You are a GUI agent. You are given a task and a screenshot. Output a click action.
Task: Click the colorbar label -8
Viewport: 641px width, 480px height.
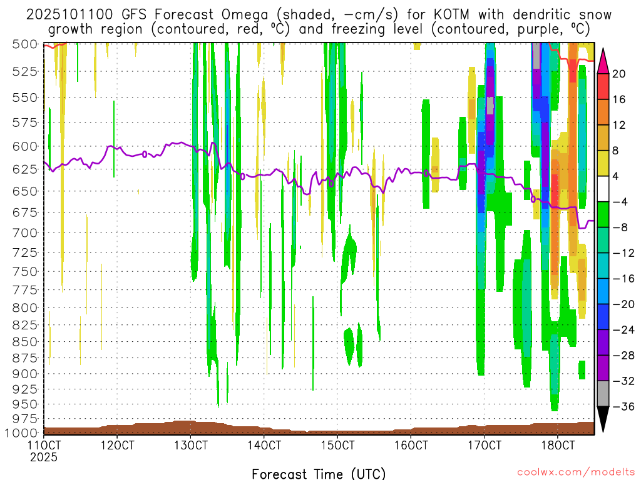(x=620, y=227)
